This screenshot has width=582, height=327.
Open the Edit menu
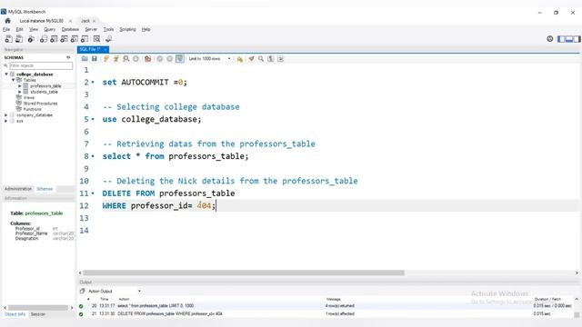coord(19,29)
